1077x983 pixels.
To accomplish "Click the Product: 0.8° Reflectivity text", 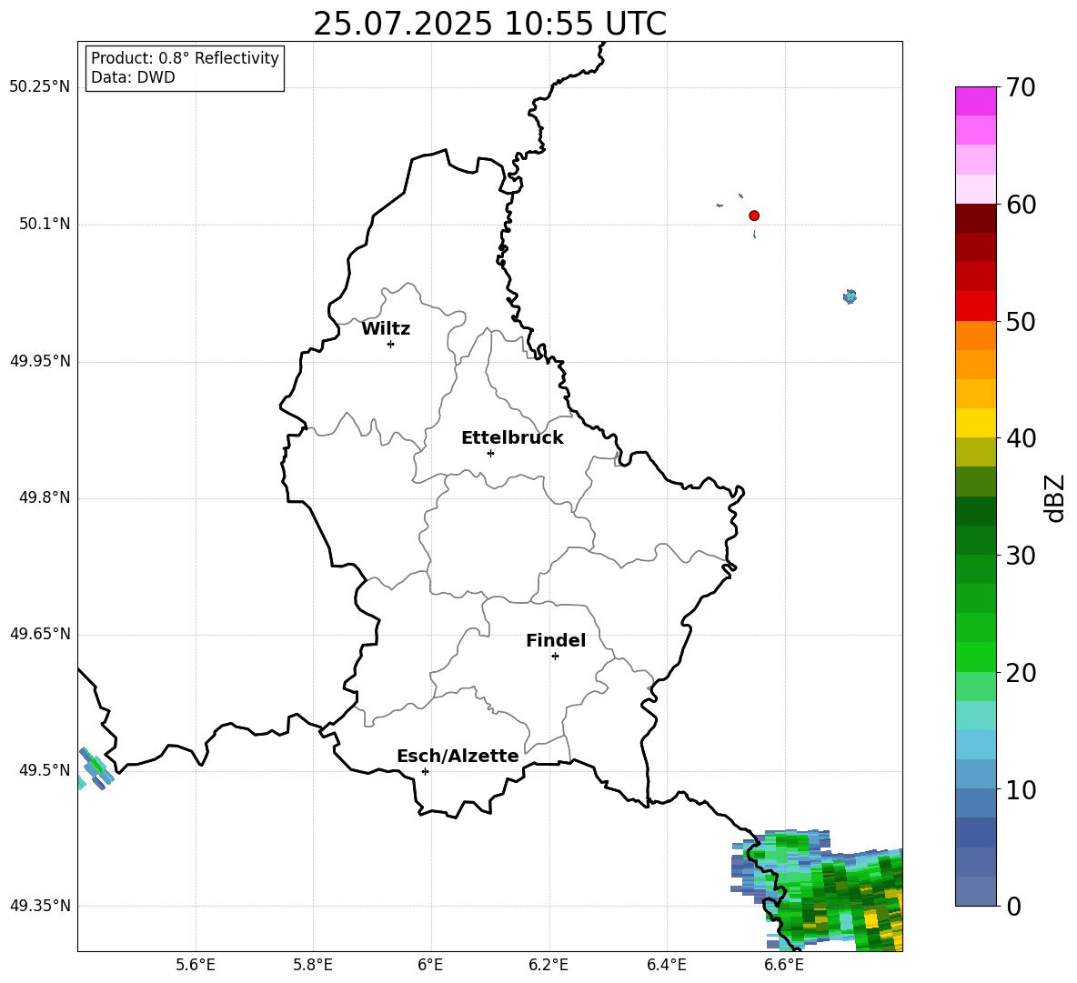I will (185, 58).
